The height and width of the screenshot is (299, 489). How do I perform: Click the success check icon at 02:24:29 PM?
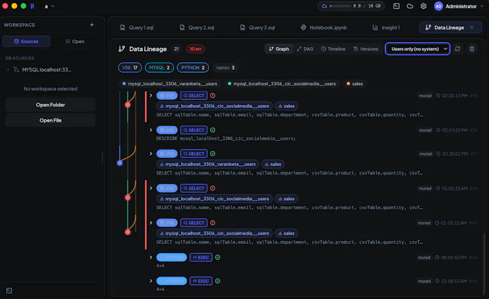[213, 130]
